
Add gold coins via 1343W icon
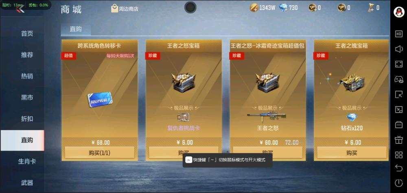[254, 8]
